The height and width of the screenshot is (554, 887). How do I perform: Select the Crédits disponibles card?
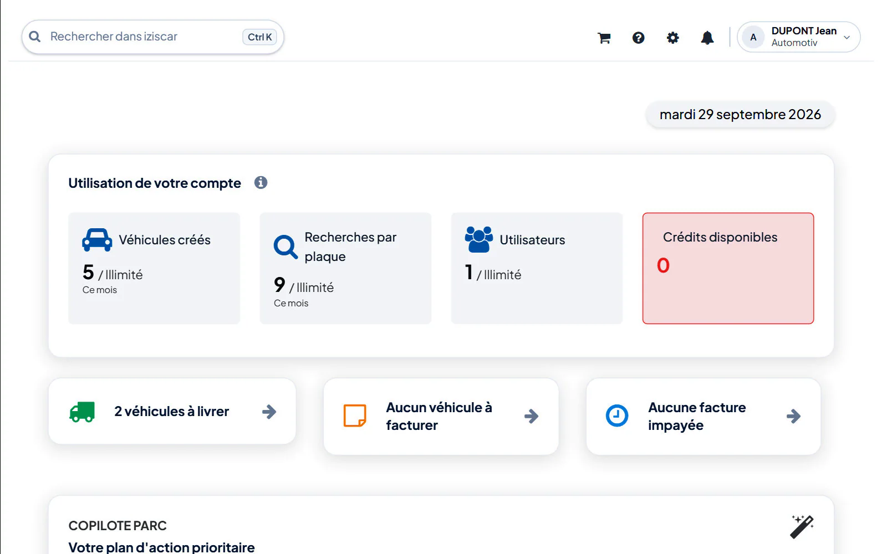click(728, 268)
